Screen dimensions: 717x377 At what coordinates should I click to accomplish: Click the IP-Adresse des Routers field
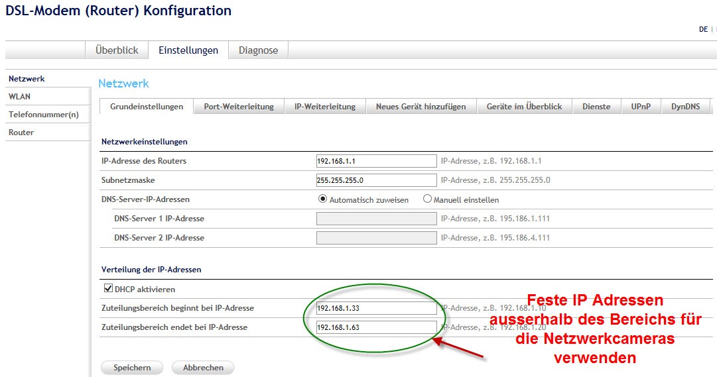376,161
